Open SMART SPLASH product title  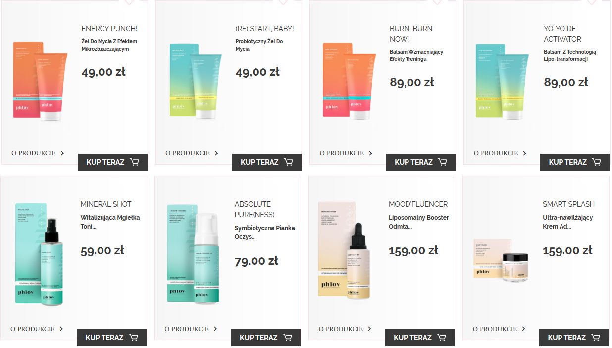click(568, 204)
